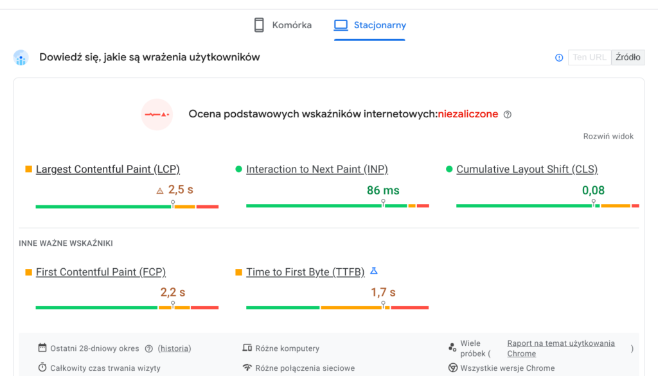Click the stopwatch icon by Całkowity czas trwania wizyty
The height and width of the screenshot is (376, 658).
click(42, 367)
